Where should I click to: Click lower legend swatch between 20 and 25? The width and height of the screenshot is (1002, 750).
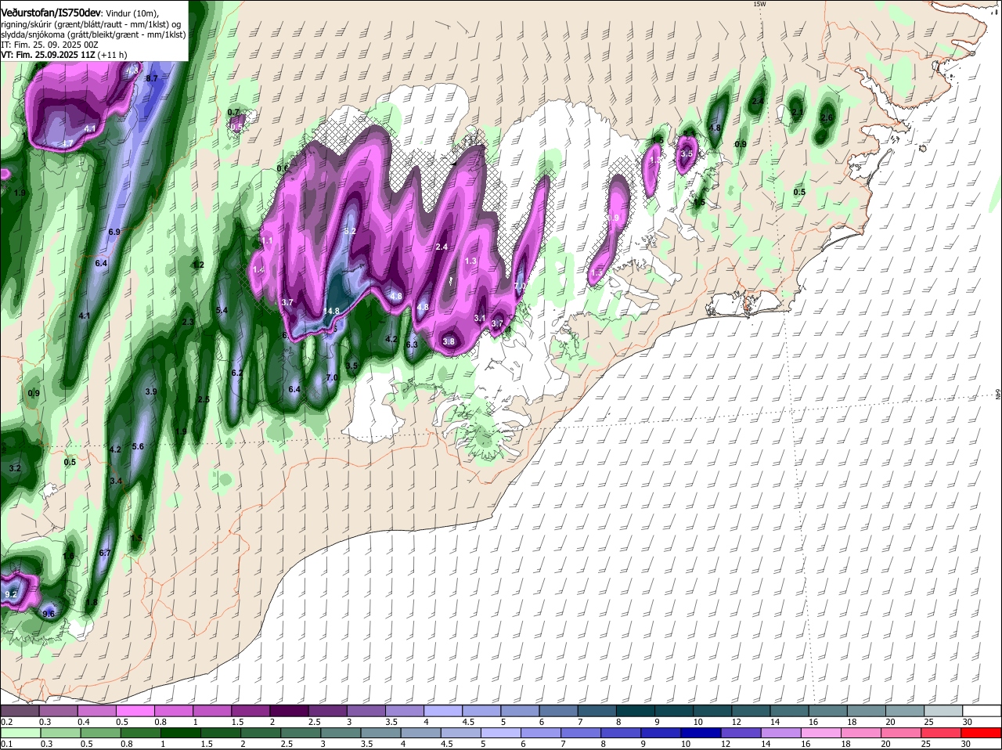(901, 734)
